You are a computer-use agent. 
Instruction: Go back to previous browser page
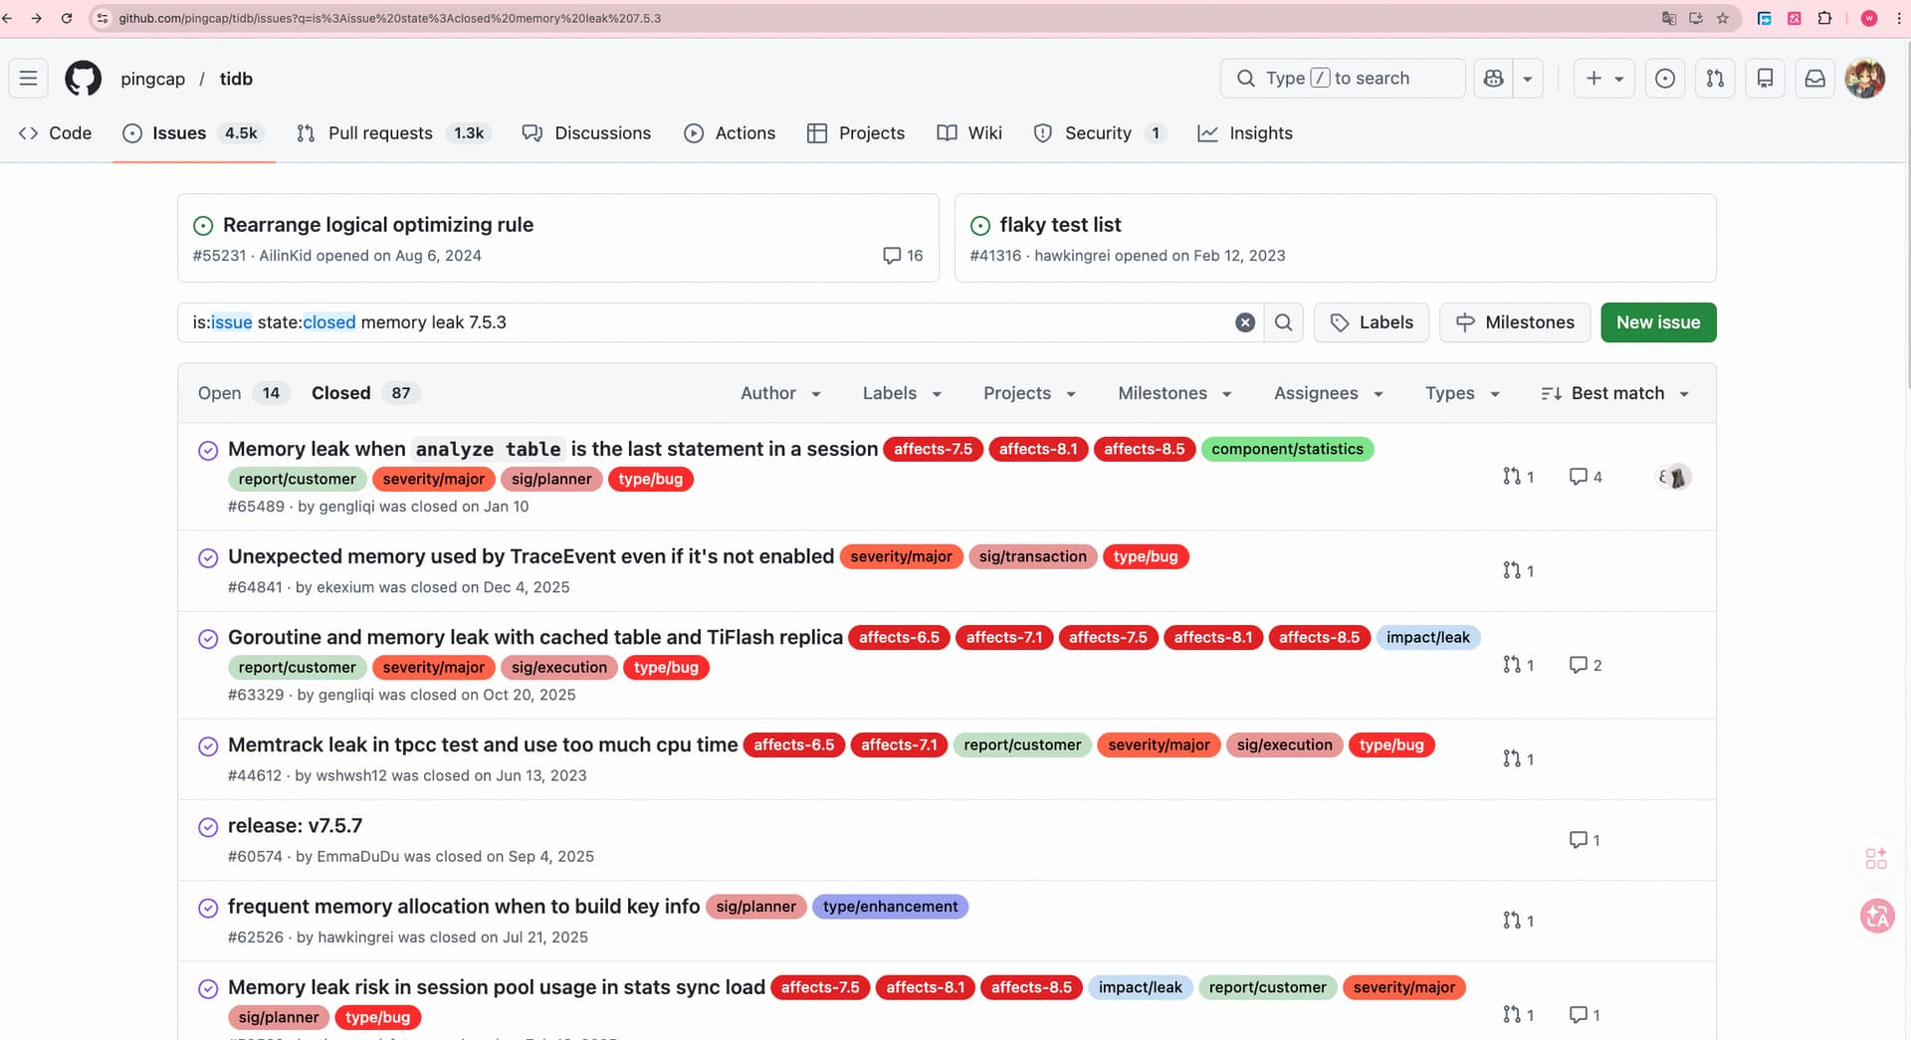tap(8, 18)
